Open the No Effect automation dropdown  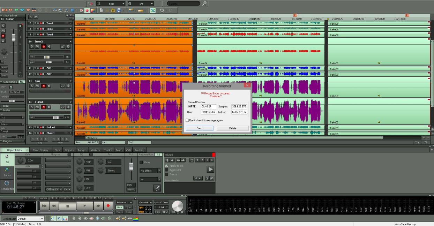pos(150,171)
